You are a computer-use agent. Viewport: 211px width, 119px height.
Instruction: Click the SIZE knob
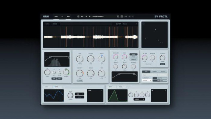coord(80,59)
